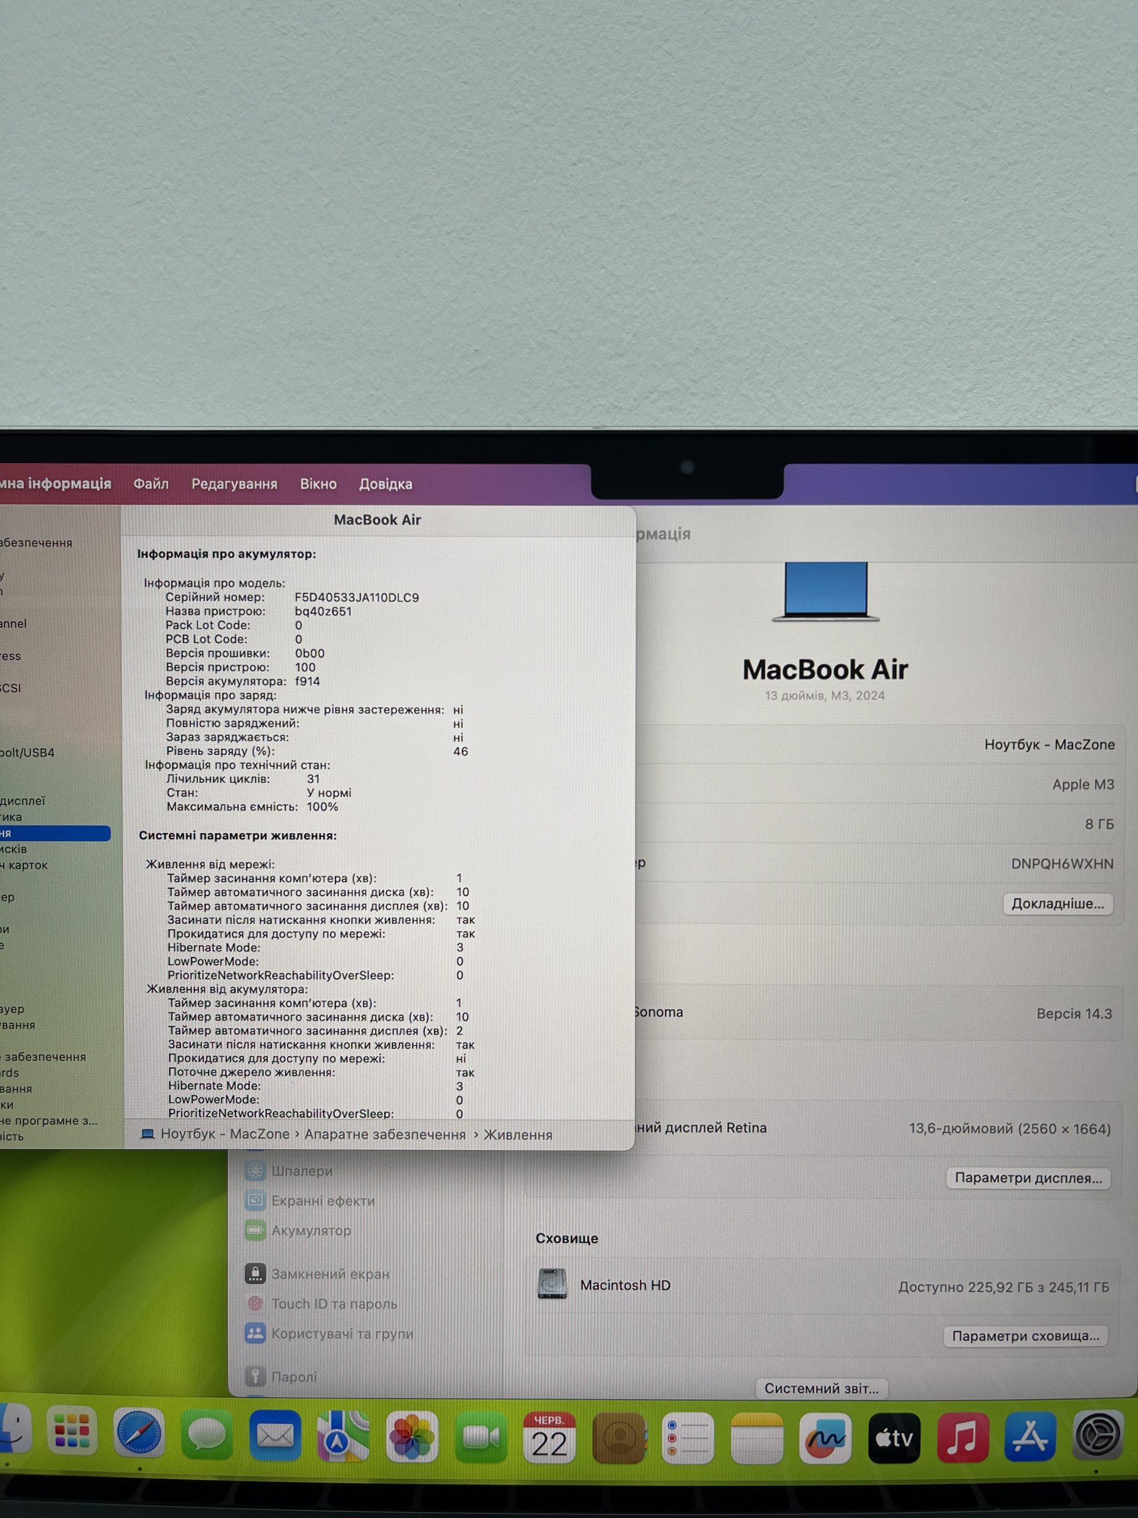Image resolution: width=1138 pixels, height=1518 pixels.
Task: Click the Докладніше… button
Action: 1058,904
